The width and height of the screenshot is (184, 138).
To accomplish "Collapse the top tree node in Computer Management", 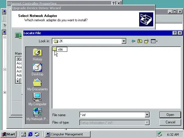I will pyautogui.click(x=5, y=37).
